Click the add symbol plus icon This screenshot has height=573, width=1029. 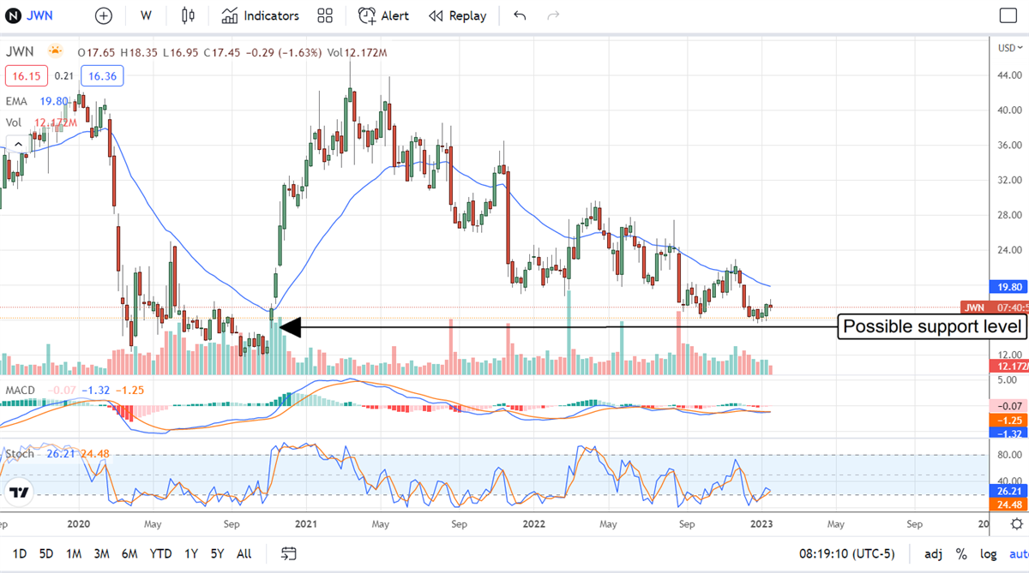[x=104, y=15]
